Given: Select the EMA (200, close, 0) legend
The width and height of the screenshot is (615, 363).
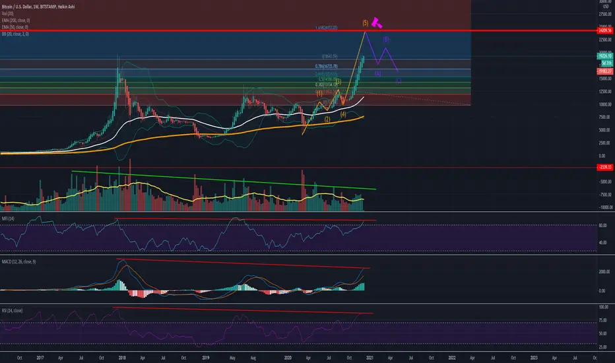Looking at the screenshot, I should click(16, 20).
